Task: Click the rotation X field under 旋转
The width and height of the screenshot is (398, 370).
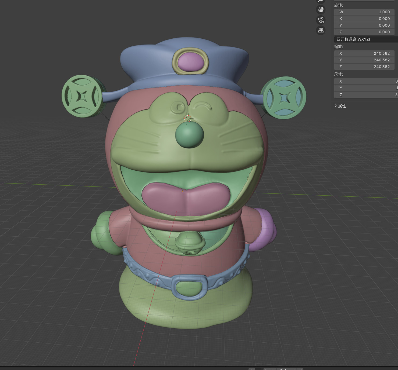Action: [x=364, y=19]
